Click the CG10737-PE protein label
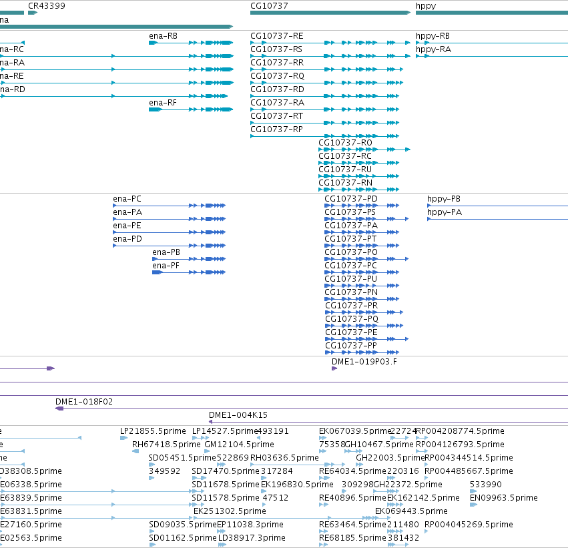This screenshot has width=568, height=548. (x=351, y=332)
